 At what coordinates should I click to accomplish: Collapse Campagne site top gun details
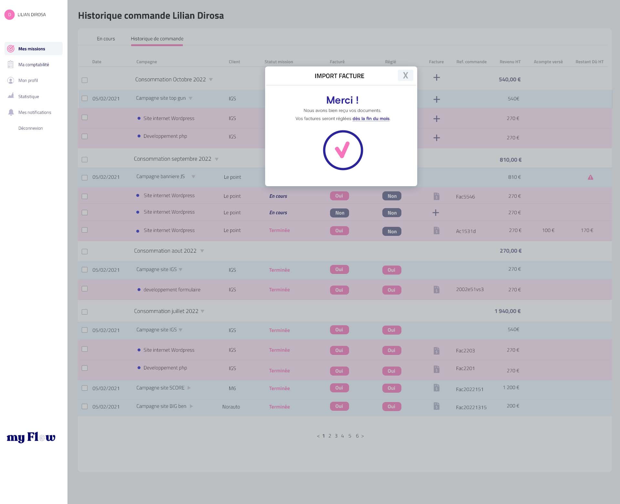[191, 98]
